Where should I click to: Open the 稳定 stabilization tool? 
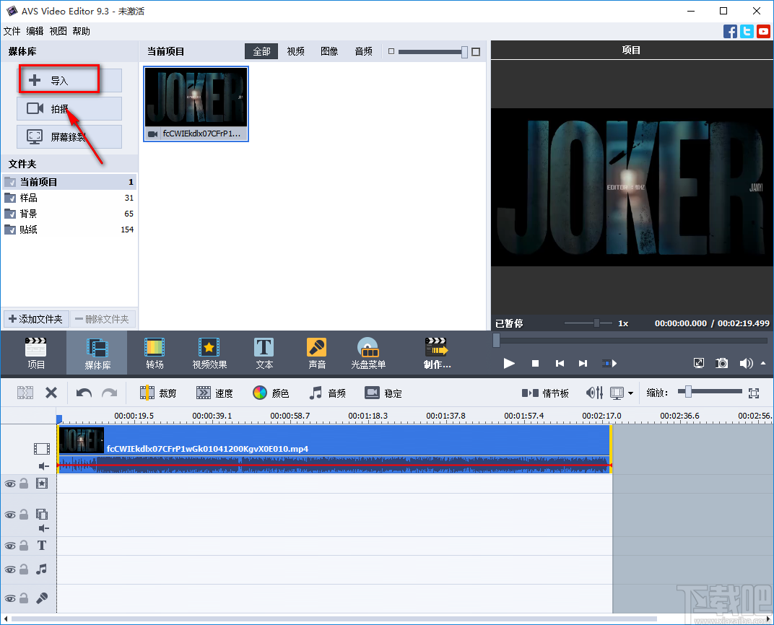pos(383,393)
